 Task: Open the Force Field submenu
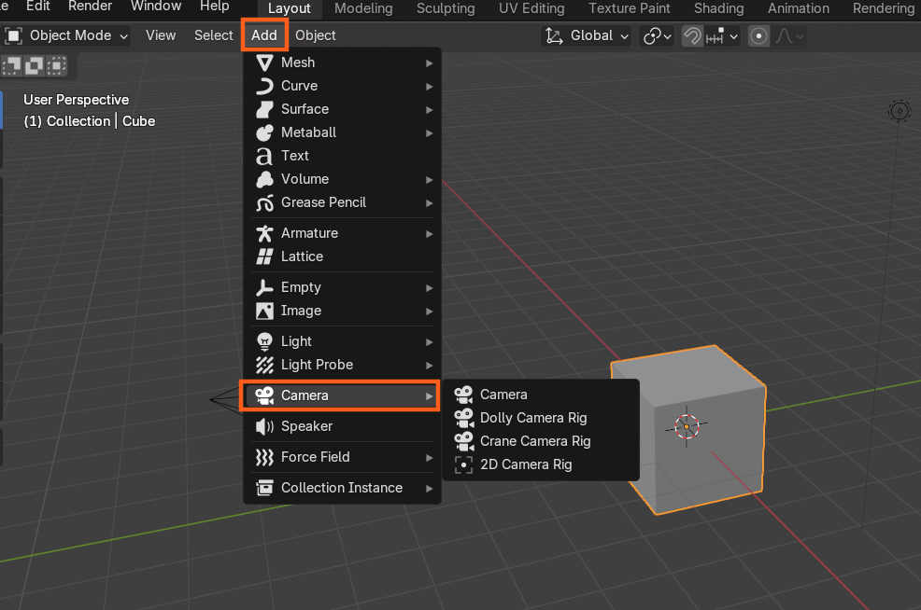(x=342, y=457)
